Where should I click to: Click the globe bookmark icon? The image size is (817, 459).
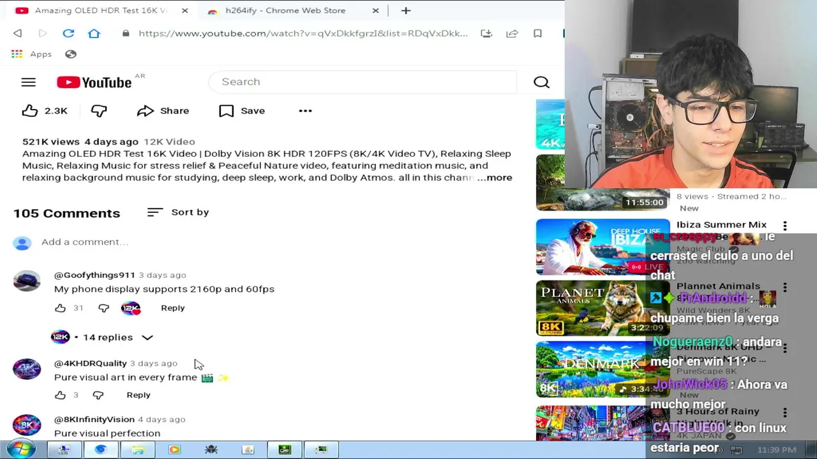point(71,54)
